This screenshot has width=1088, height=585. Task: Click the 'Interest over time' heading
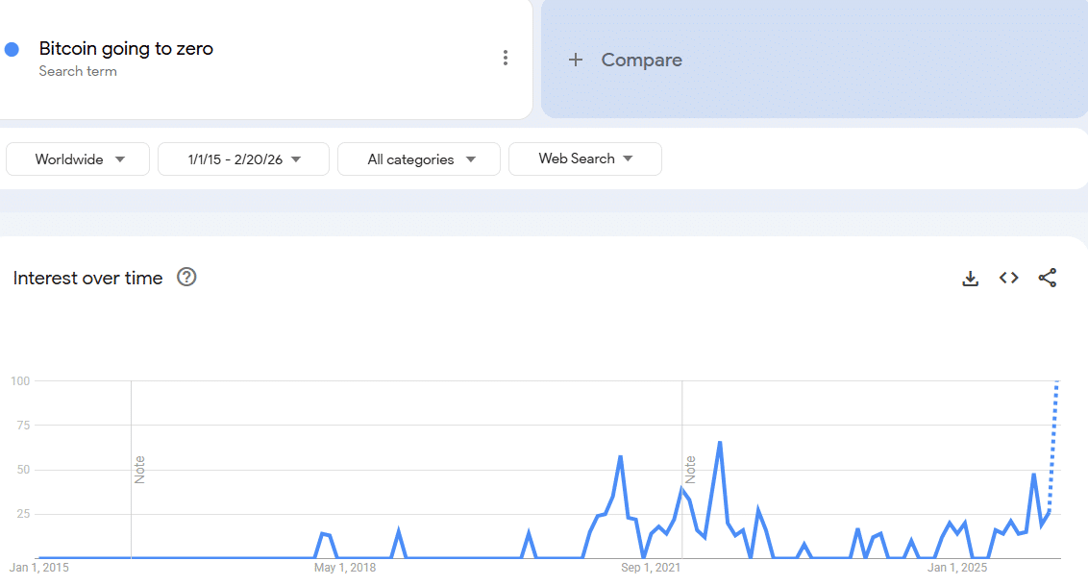click(x=88, y=278)
